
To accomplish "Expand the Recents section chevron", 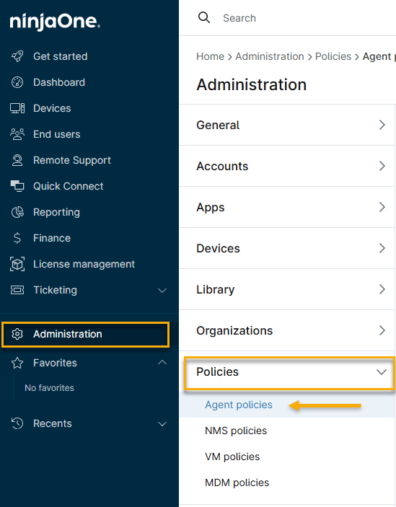I will 162,423.
